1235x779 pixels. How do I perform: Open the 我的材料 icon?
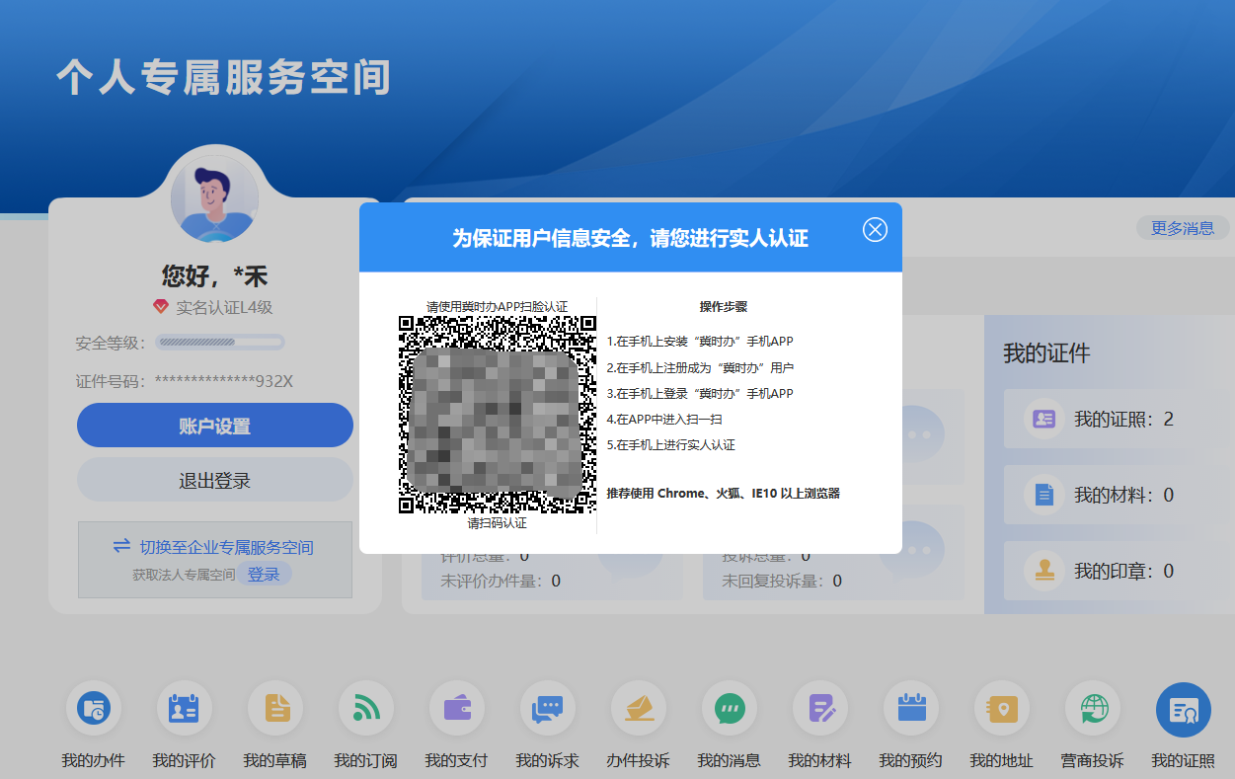click(820, 709)
